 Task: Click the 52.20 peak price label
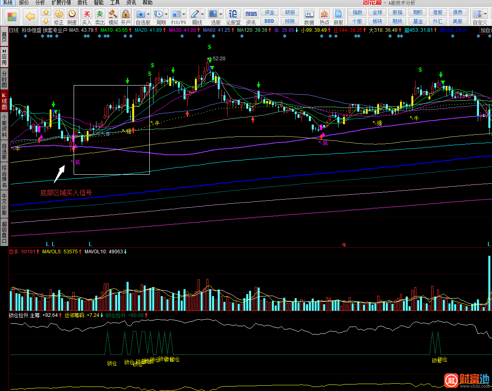pyautogui.click(x=219, y=59)
